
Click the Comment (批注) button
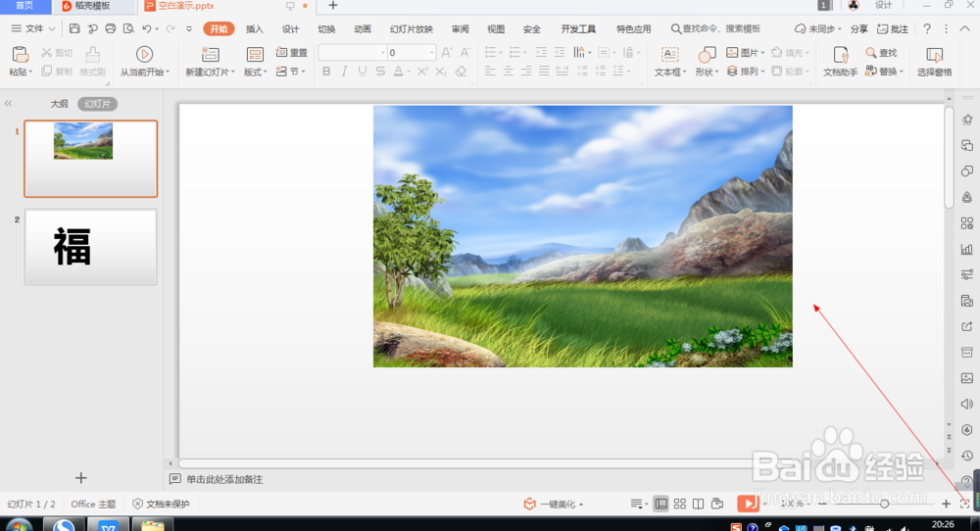tap(893, 28)
